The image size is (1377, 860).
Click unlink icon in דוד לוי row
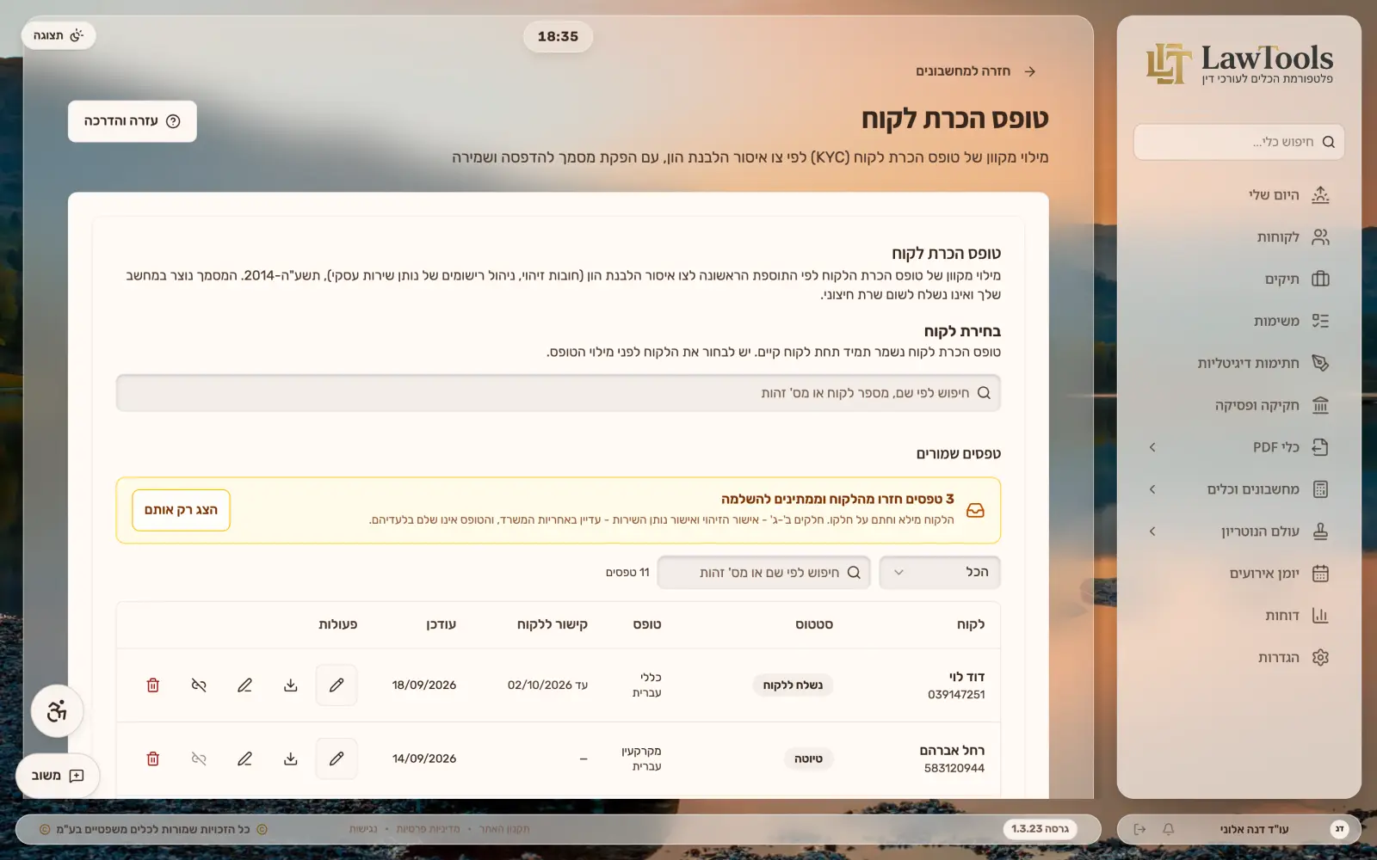click(x=199, y=685)
